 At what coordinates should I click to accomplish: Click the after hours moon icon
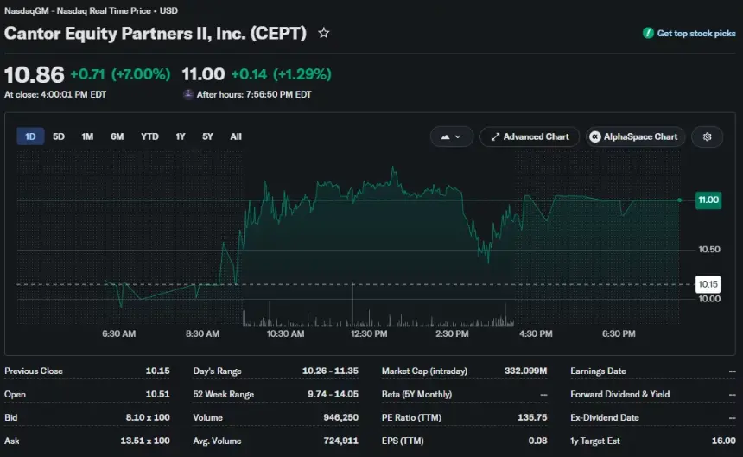(188, 94)
